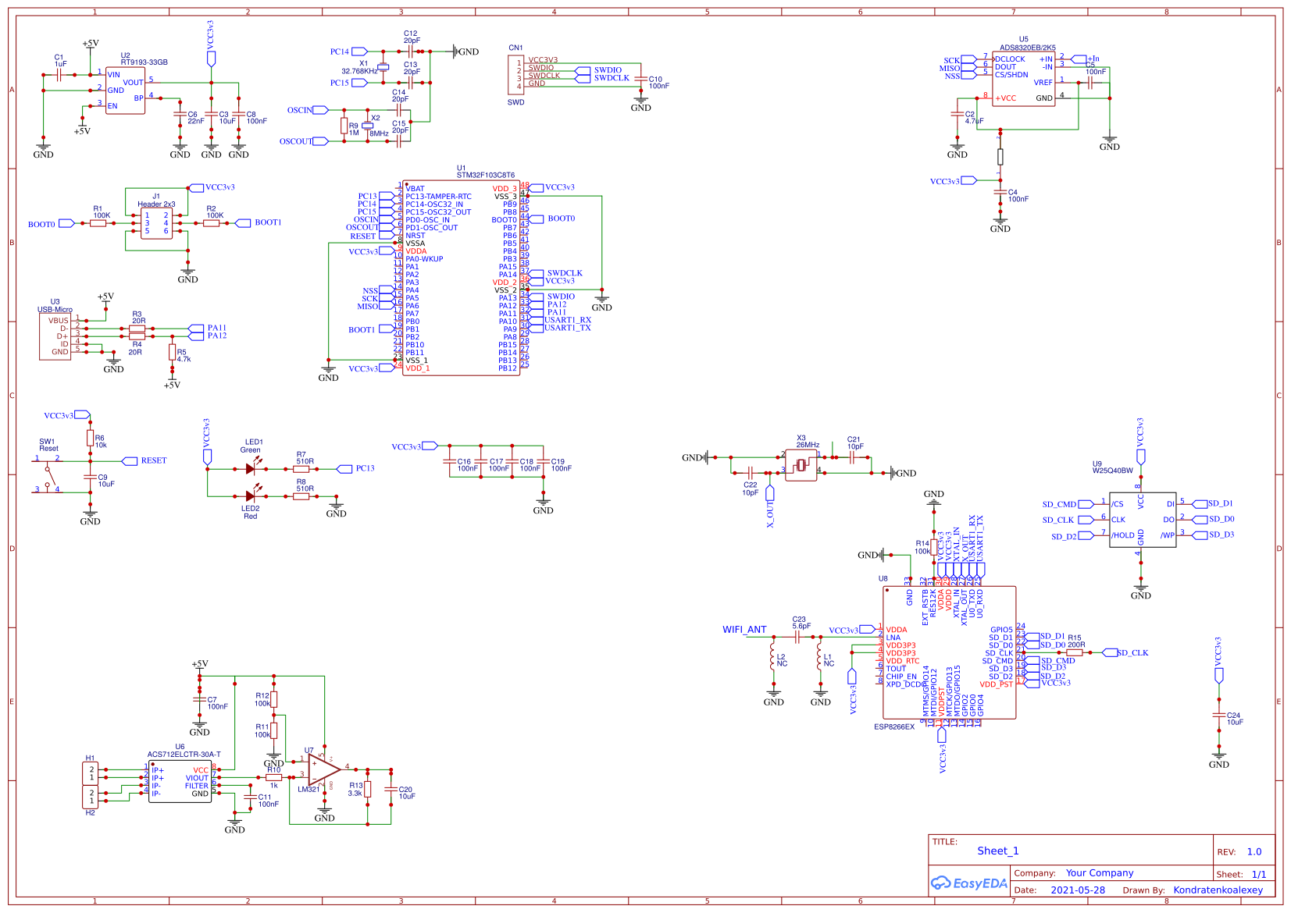
Task: Click the X_OUT net flag below C22
Action: 770,506
